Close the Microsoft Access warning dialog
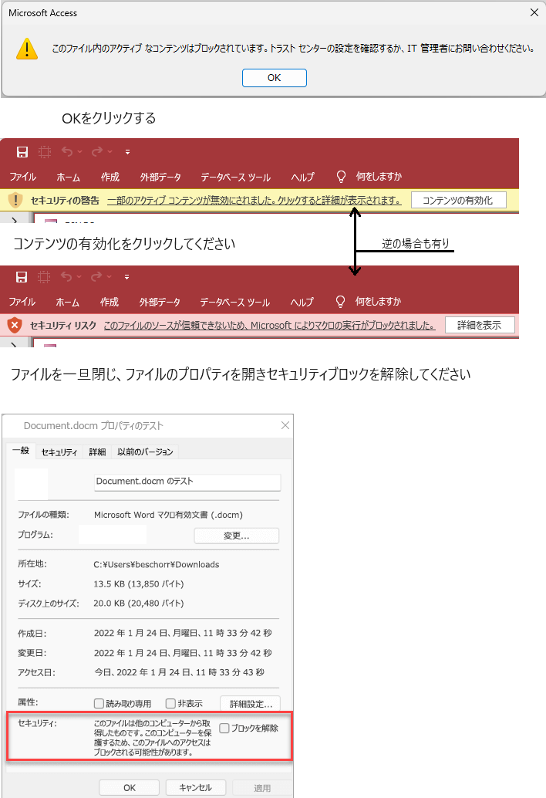Screen dimensions: 546x798 coord(534,12)
